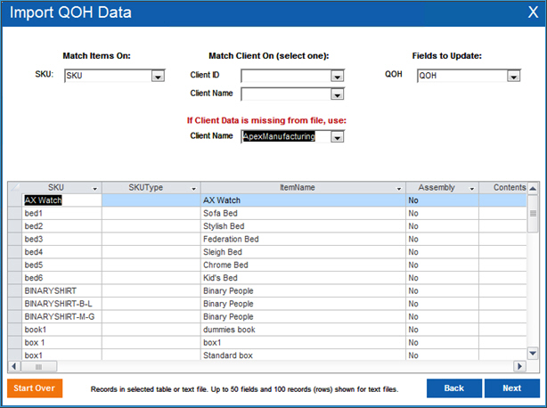Select row header for book1 row
This screenshot has width=547, height=408.
click(14, 330)
